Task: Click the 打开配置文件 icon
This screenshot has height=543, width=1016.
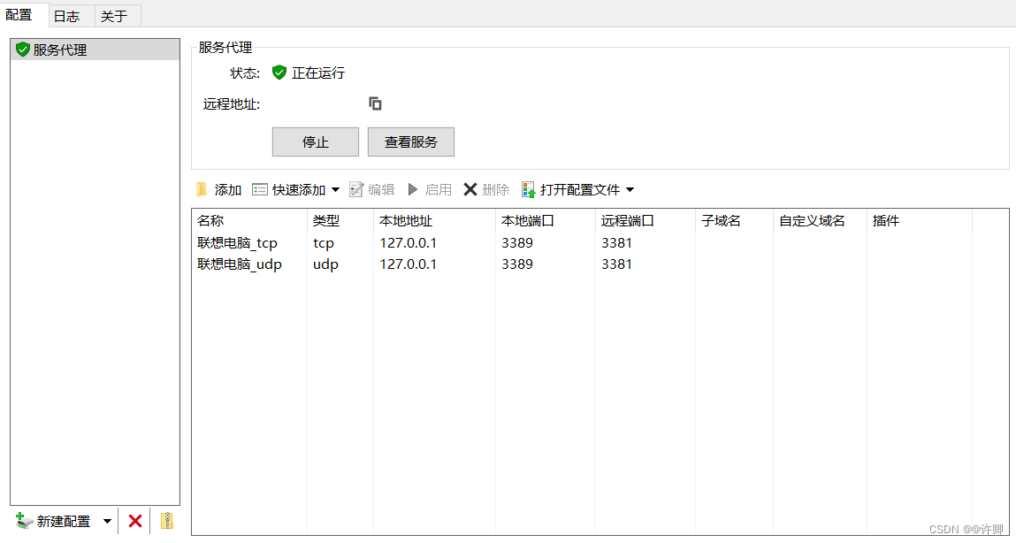Action: coord(528,188)
